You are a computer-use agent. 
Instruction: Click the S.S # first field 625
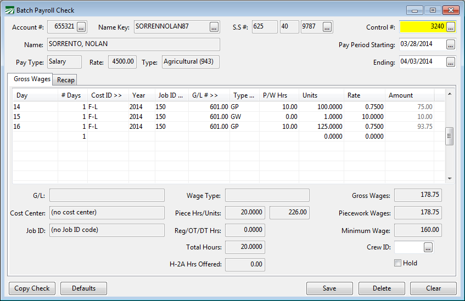coord(265,27)
